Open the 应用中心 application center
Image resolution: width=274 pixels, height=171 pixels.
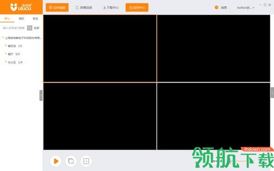click(x=137, y=7)
